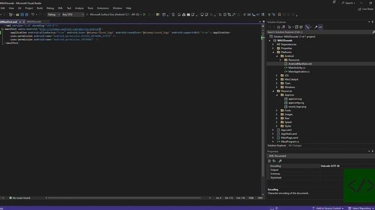Viewport: 375px width, 210px height.
Task: Pin the AndroidManifest.xml tab
Action: click(20, 22)
